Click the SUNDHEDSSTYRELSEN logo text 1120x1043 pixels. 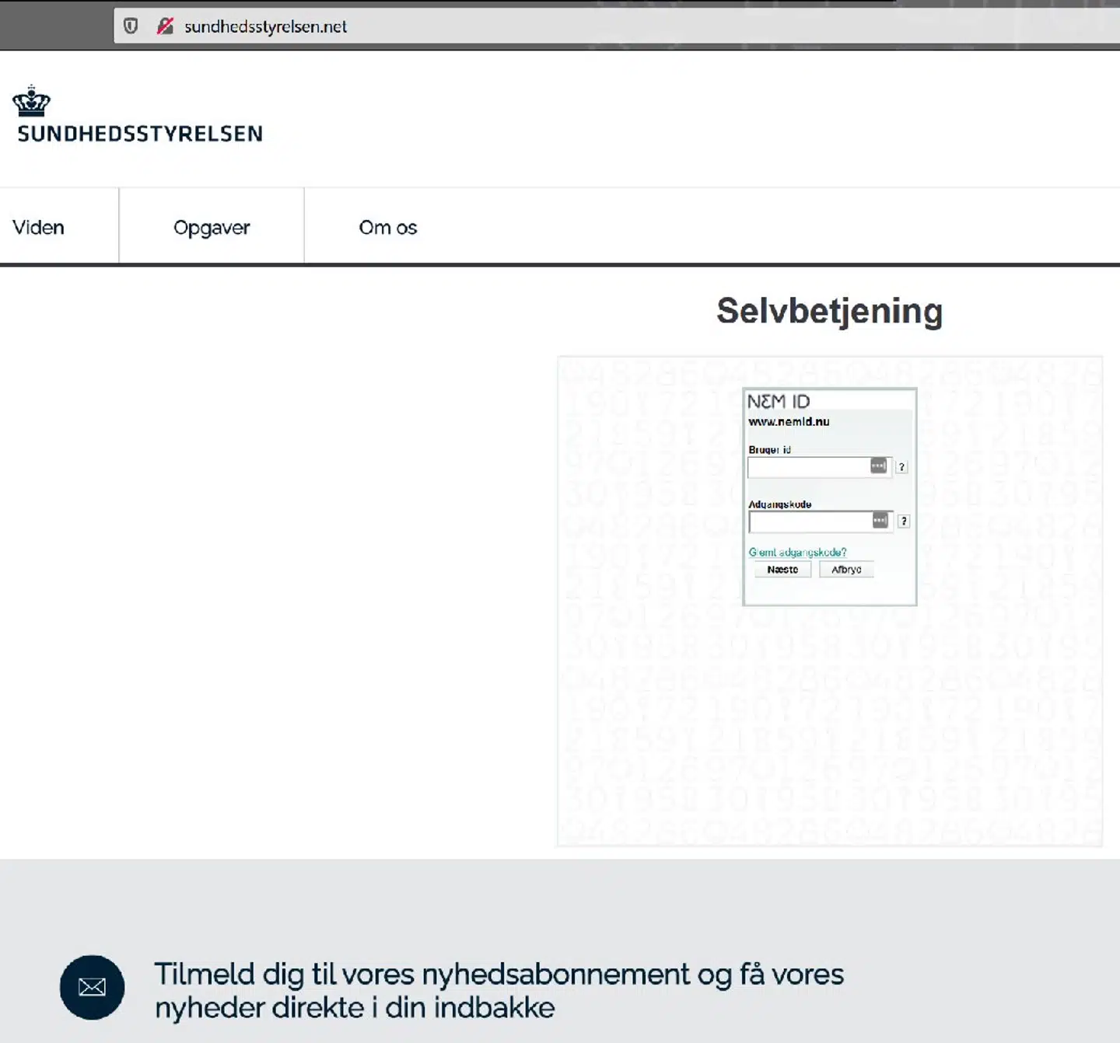pos(140,134)
